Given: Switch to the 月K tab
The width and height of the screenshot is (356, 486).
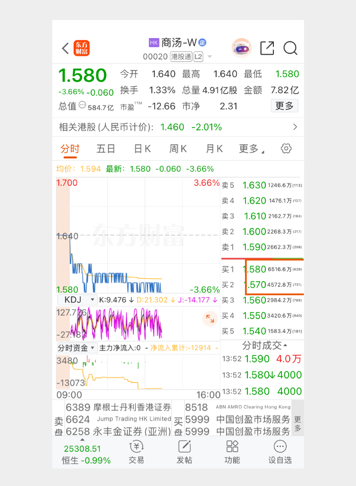Looking at the screenshot, I should tap(215, 149).
